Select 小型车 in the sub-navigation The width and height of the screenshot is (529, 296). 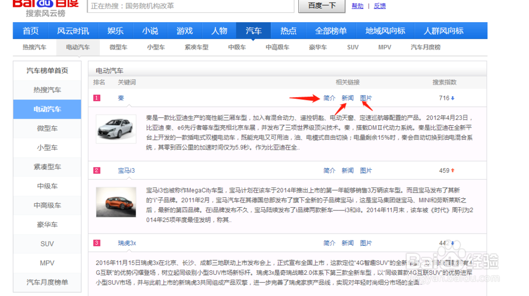pos(156,47)
